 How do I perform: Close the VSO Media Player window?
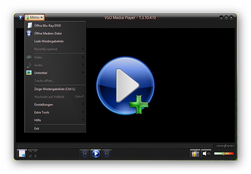pos(231,18)
